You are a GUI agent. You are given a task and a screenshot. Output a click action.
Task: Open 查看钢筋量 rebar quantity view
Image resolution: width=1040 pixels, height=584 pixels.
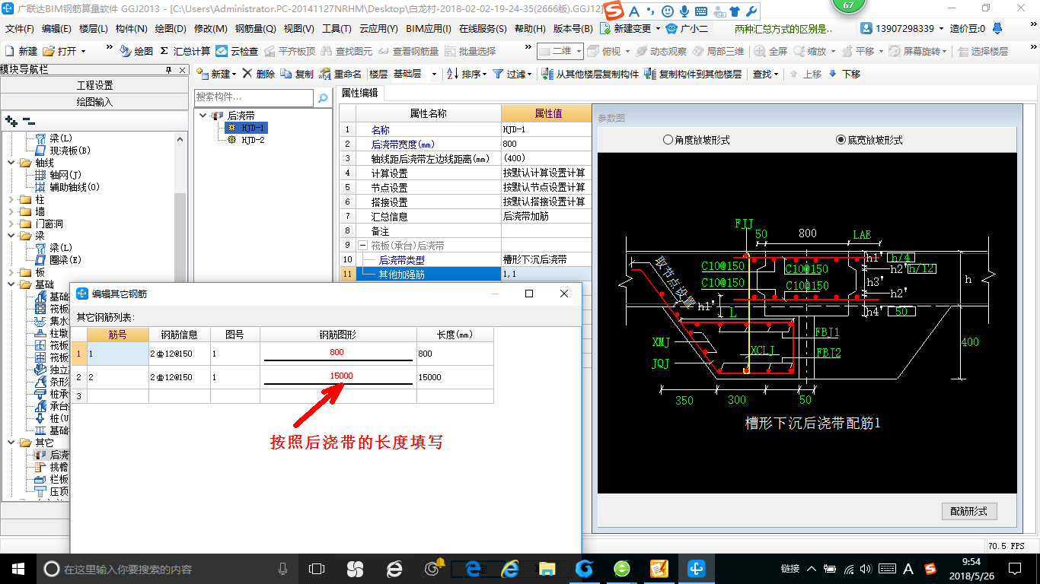[408, 51]
